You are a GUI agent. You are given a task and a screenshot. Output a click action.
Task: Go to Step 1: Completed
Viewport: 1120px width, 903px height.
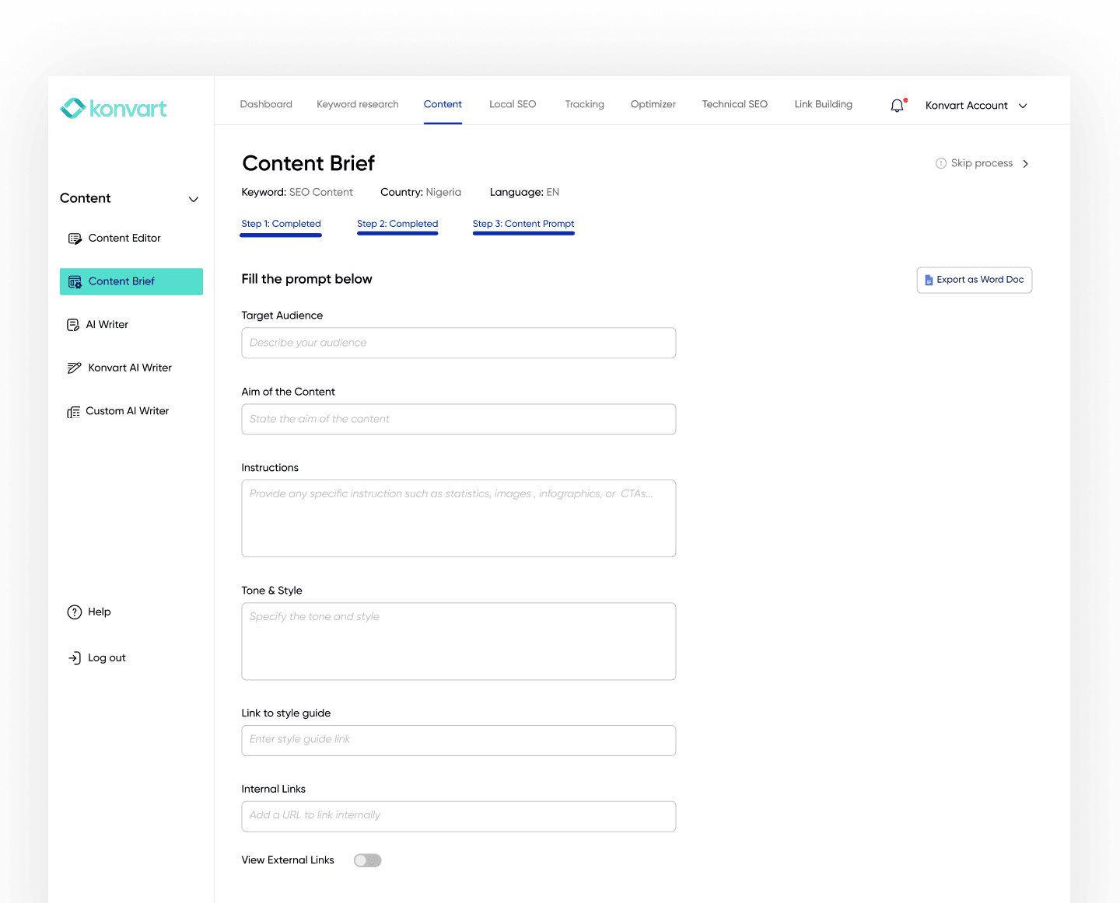[x=281, y=224]
